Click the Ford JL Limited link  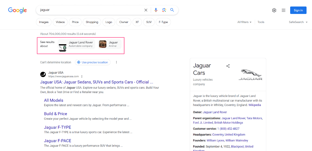pyautogui.click(x=203, y=123)
